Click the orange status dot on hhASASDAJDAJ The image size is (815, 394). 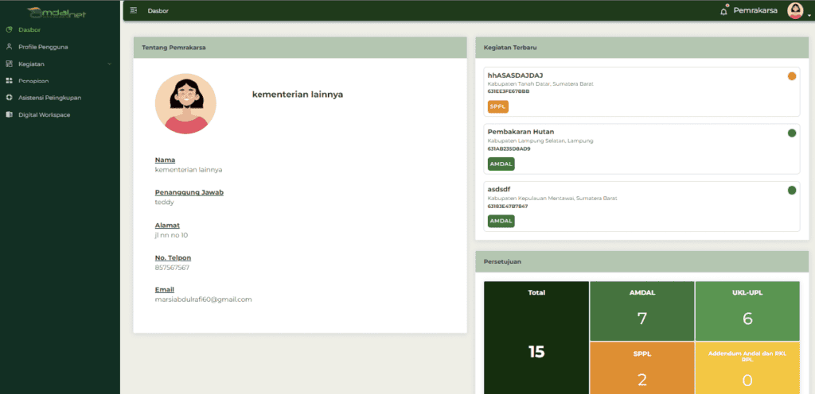(x=791, y=76)
